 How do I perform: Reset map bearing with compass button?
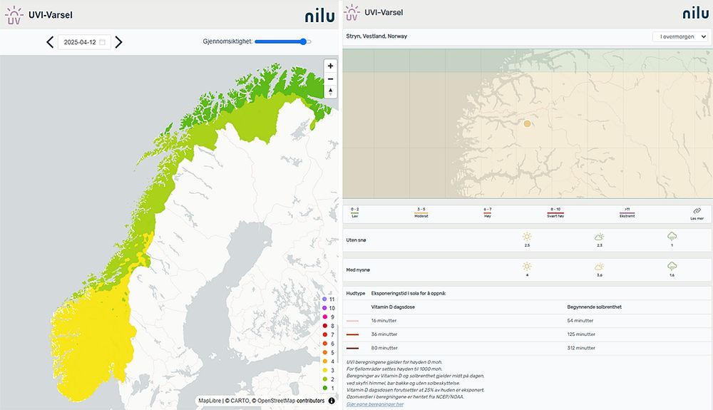pos(331,92)
